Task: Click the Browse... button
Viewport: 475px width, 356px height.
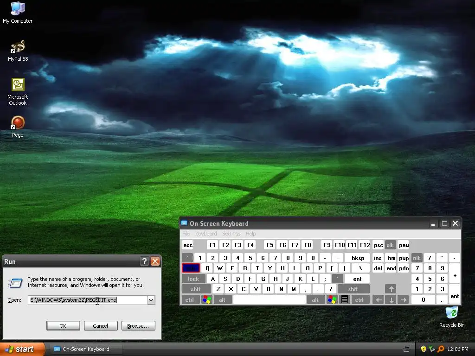Action: [138, 326]
